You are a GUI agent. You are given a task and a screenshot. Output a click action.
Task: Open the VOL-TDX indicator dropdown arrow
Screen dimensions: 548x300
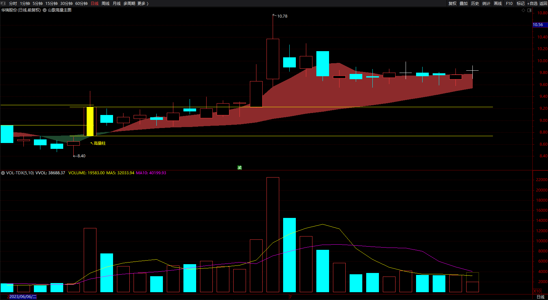pyautogui.click(x=3, y=173)
